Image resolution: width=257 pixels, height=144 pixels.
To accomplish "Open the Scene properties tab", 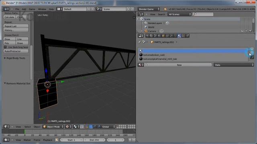I will pos(155,36).
